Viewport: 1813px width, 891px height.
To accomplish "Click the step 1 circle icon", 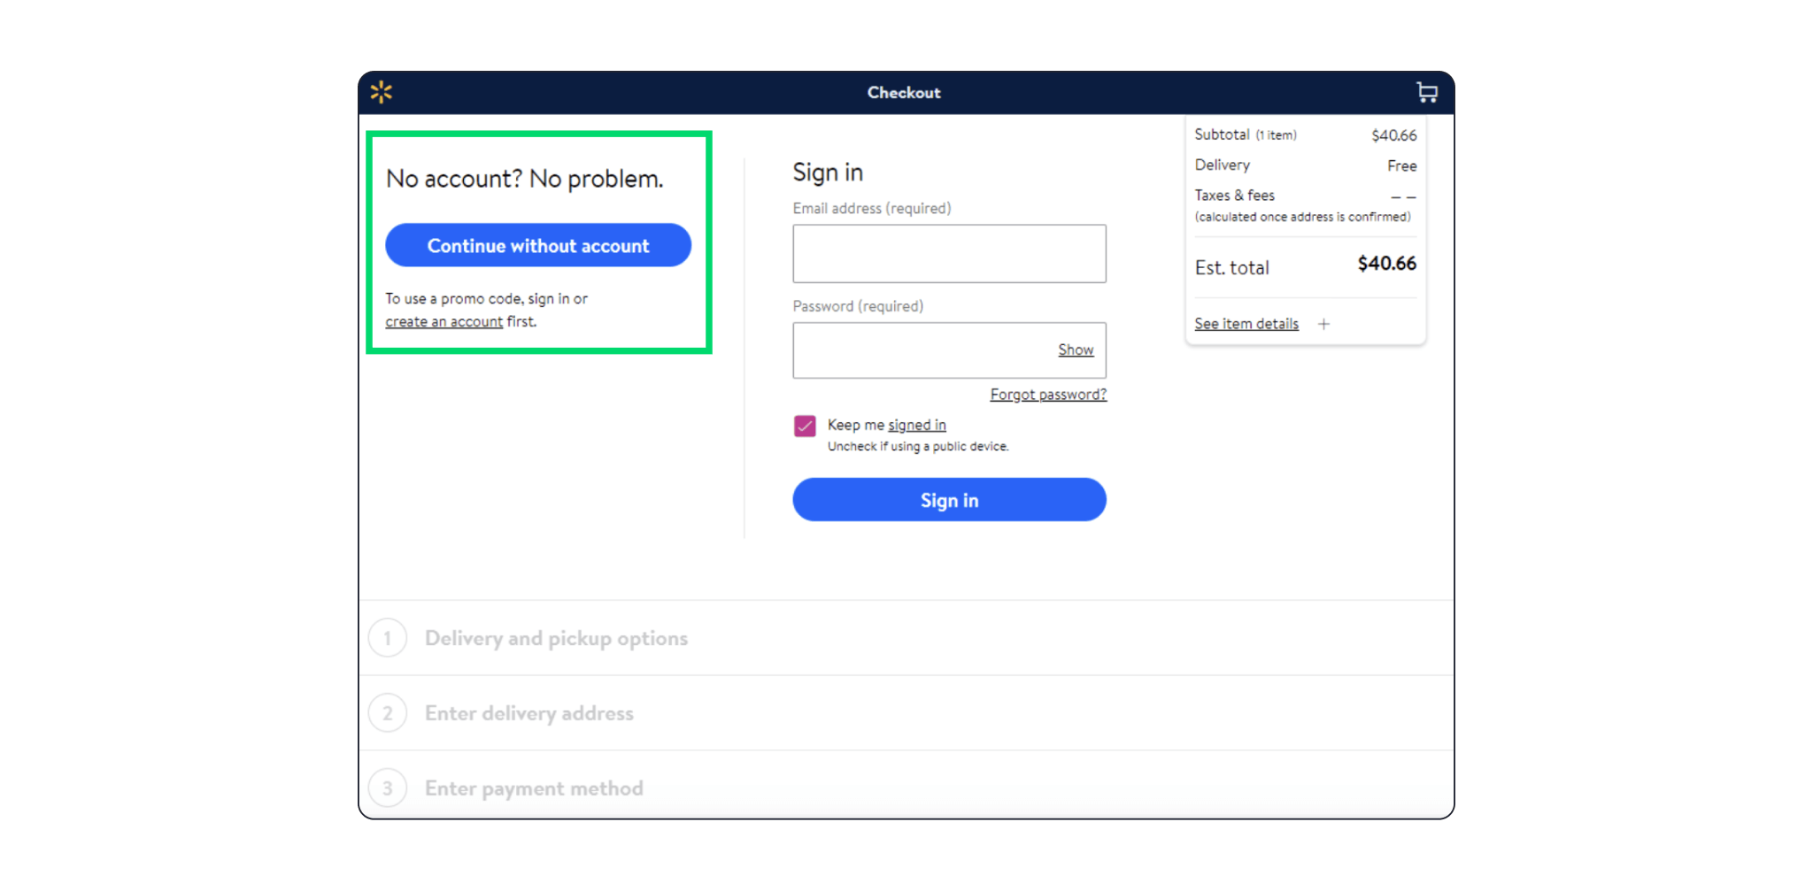I will [388, 638].
